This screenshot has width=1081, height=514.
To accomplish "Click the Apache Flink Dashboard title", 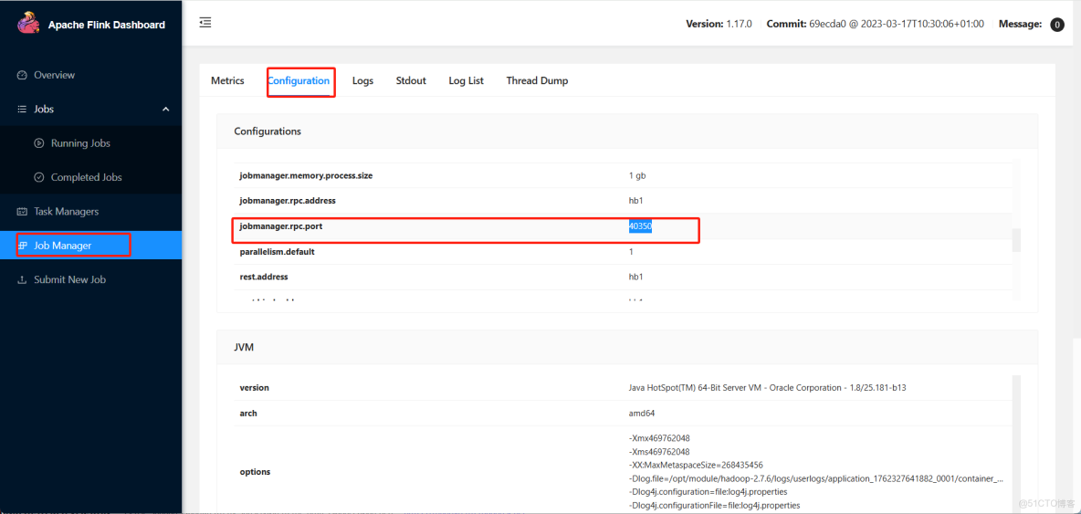I will click(107, 25).
